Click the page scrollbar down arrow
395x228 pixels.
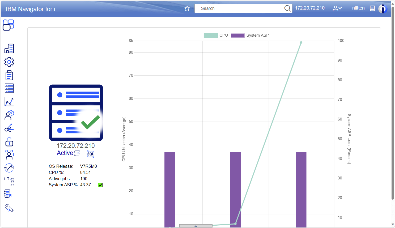coord(393,225)
